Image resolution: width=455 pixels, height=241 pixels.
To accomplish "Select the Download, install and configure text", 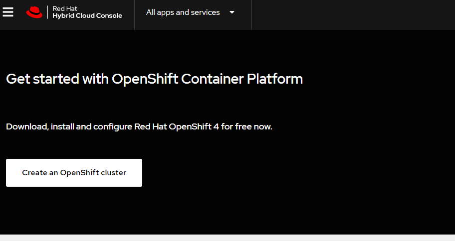I will pos(139,126).
